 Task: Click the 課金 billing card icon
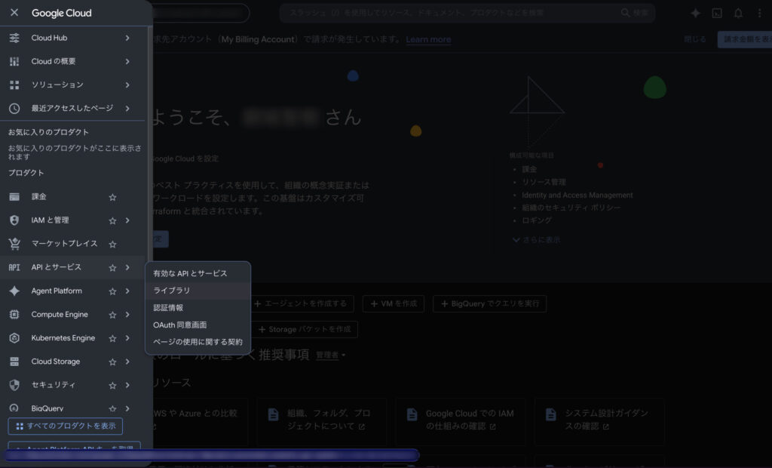(x=14, y=197)
